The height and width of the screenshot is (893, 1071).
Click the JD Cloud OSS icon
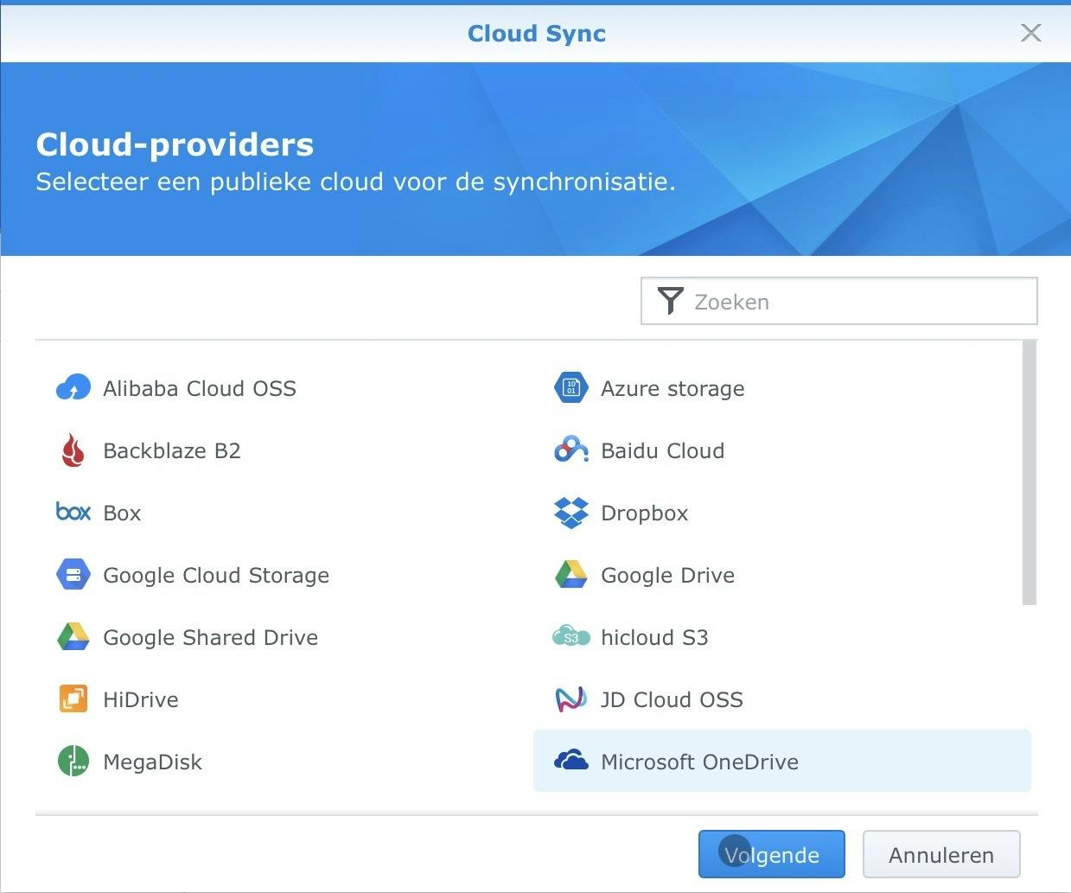pos(571,698)
